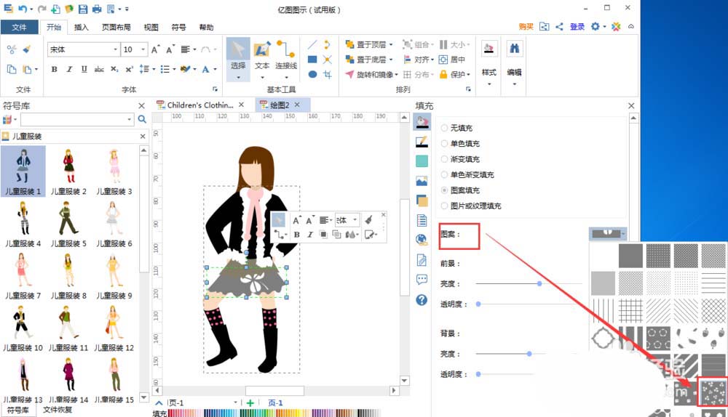Select Single Color Gradient Fill (单色渐变填充)
This screenshot has height=417, width=728.
point(467,174)
